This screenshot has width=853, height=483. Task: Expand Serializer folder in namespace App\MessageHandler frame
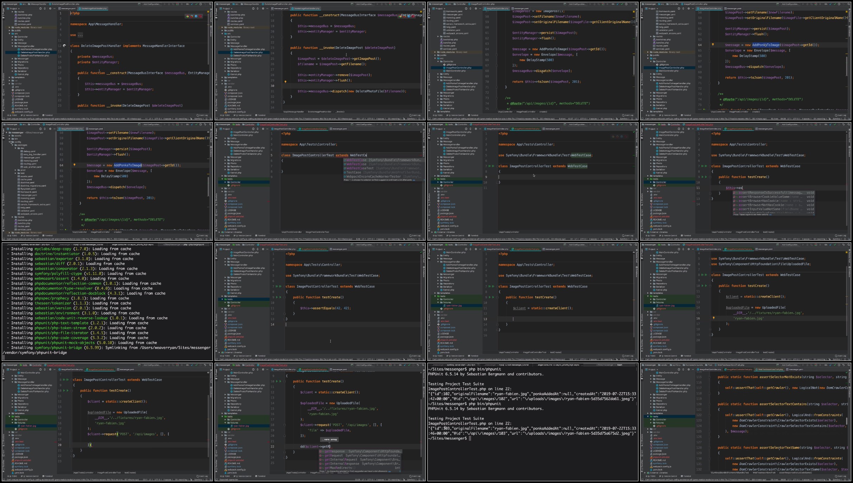[12, 71]
